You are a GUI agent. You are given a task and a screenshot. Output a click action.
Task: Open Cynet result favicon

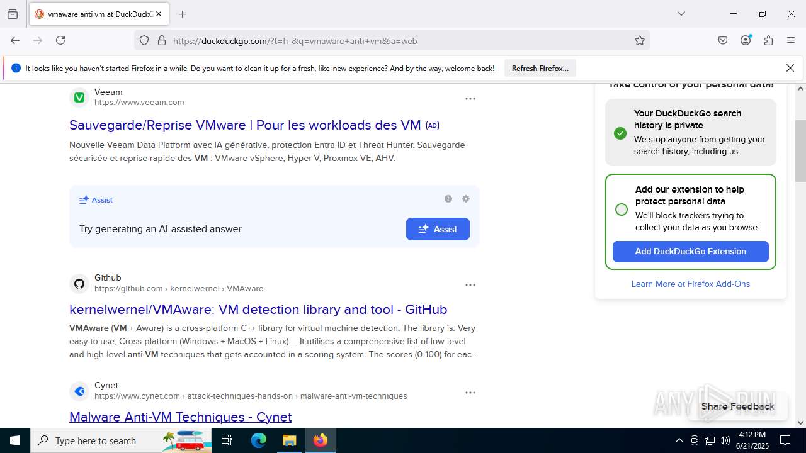[x=79, y=391]
